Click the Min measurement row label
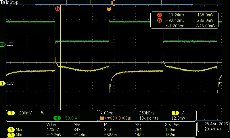 pos(19,135)
